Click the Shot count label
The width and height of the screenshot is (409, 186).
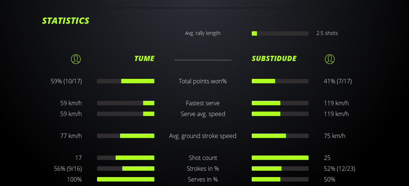tap(203, 158)
